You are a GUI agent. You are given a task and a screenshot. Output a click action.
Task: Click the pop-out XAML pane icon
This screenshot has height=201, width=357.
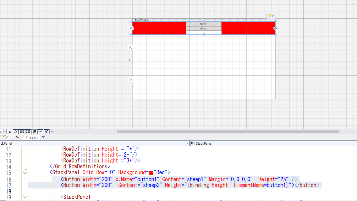[x=44, y=138]
